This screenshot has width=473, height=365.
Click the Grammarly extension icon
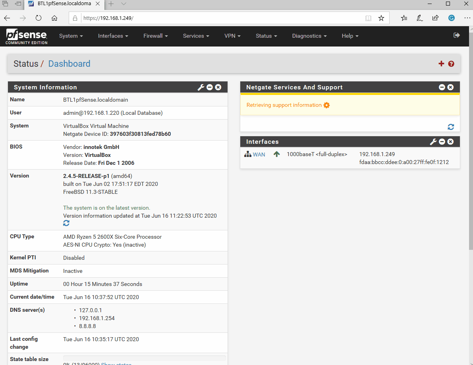[451, 18]
